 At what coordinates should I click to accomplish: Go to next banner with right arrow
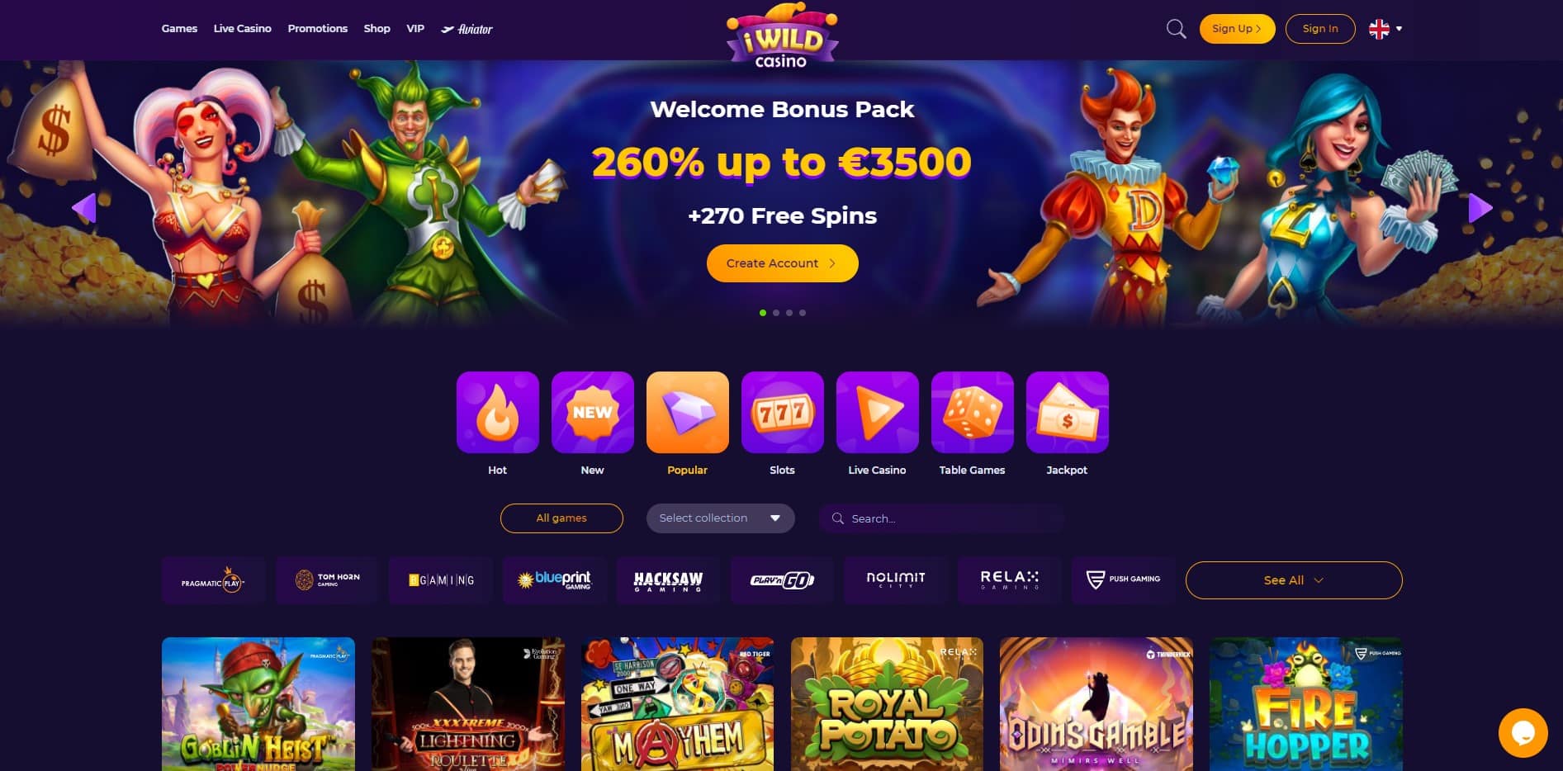point(1480,207)
